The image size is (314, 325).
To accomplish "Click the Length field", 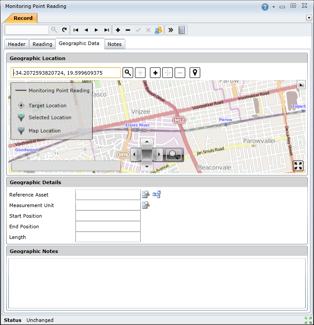I will tap(108, 237).
